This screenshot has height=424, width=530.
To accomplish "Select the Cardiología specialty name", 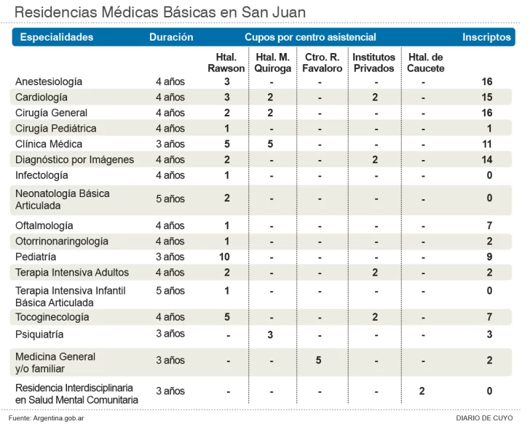I will point(41,97).
